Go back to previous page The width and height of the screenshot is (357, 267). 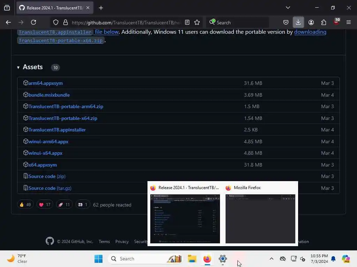8,22
